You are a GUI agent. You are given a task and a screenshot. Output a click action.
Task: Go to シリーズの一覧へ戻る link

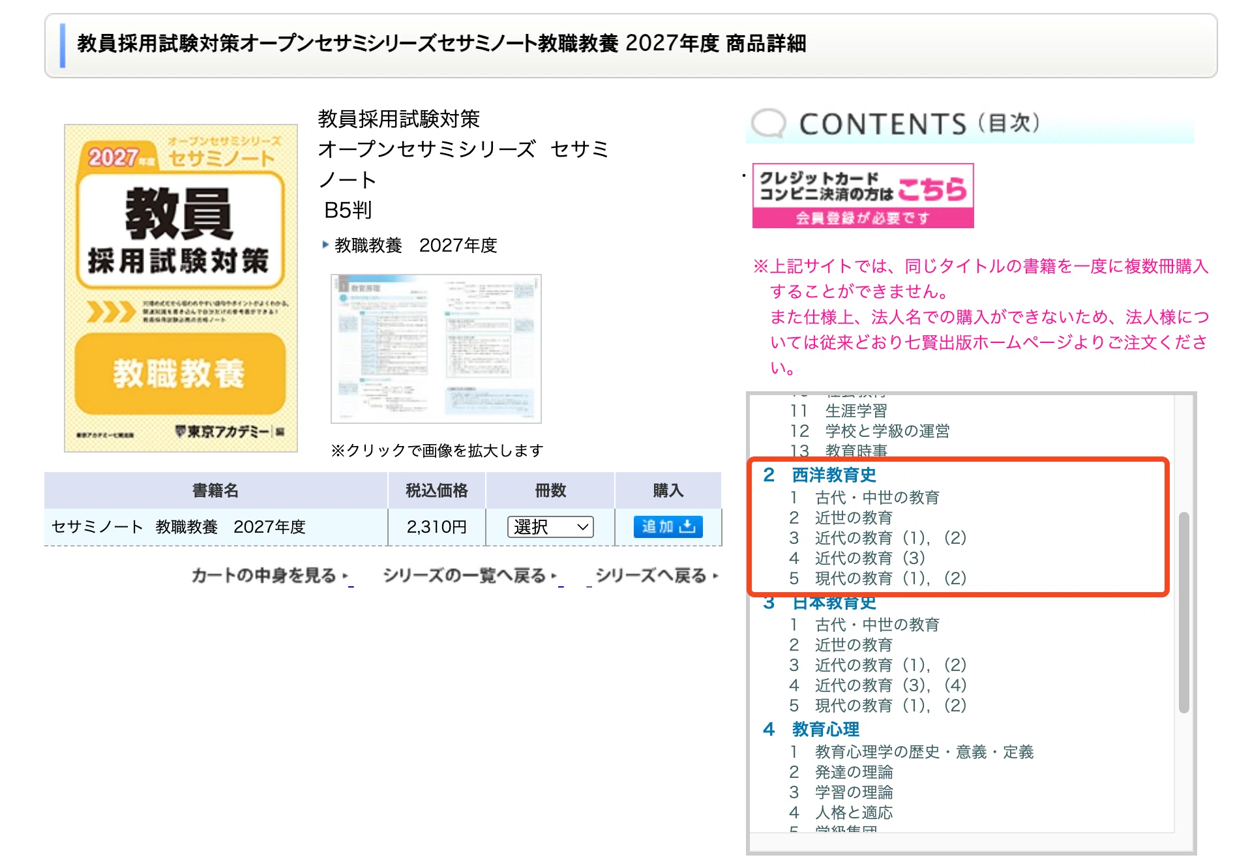[471, 576]
